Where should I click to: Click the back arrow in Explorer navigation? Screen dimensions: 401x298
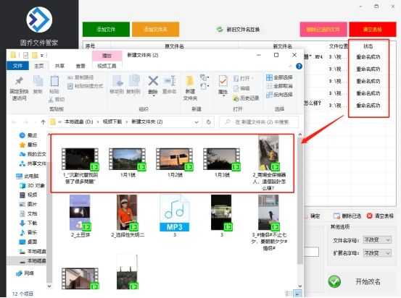[x=15, y=122]
